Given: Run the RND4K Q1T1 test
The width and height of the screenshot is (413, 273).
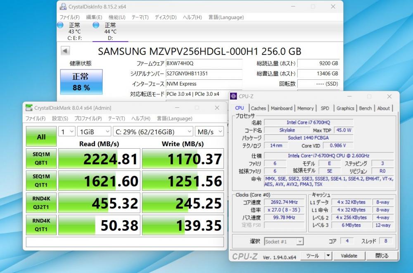Looking at the screenshot, I should click(x=41, y=225).
